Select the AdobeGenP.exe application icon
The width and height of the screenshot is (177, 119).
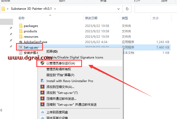point(21,42)
